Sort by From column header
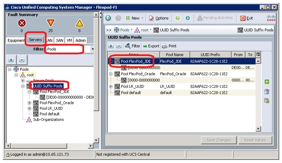This screenshot has height=163, width=282. pos(238,55)
